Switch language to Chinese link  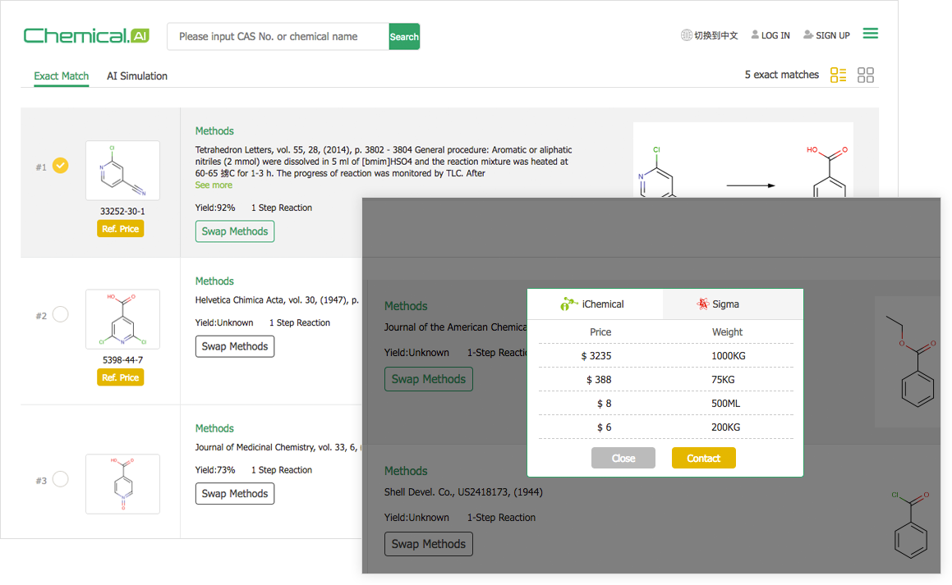(715, 35)
